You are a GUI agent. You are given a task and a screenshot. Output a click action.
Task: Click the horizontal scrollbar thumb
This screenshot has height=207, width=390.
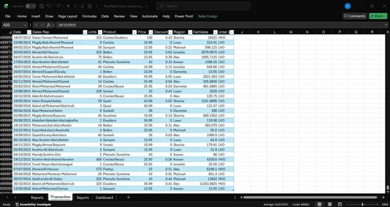(310, 197)
